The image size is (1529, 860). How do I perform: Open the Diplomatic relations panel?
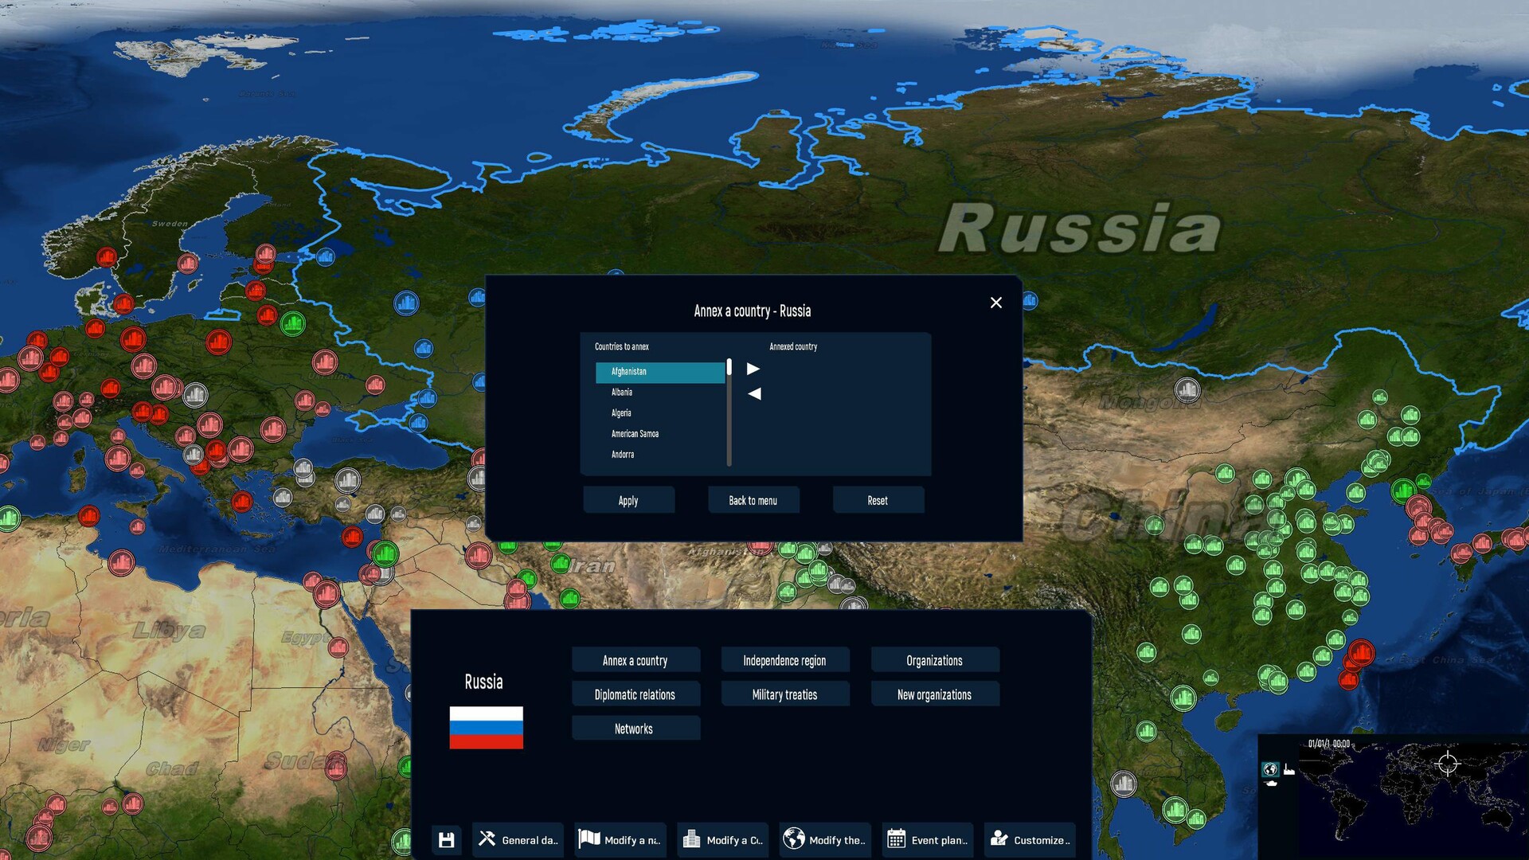634,694
